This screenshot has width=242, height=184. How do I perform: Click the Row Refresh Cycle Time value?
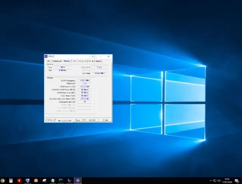pos(85,99)
